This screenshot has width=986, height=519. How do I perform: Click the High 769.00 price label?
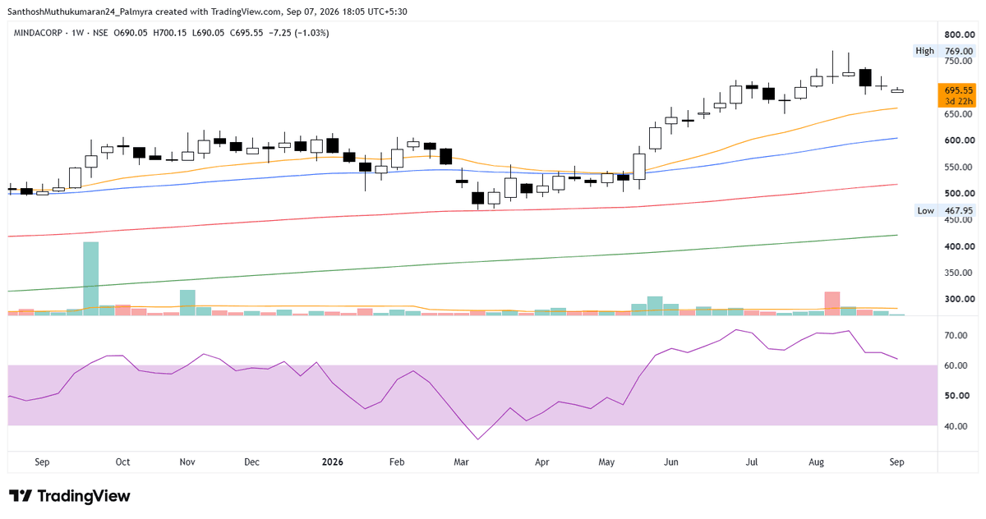[x=945, y=51]
